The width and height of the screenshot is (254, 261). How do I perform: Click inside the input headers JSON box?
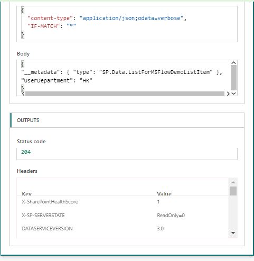pyautogui.click(x=127, y=24)
